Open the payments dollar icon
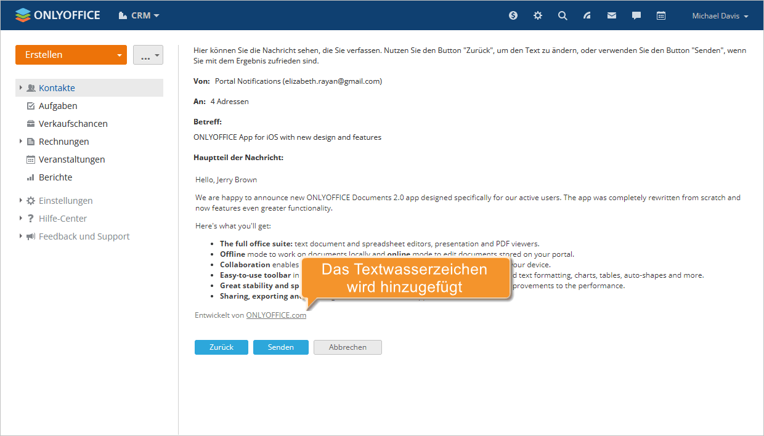 [513, 15]
